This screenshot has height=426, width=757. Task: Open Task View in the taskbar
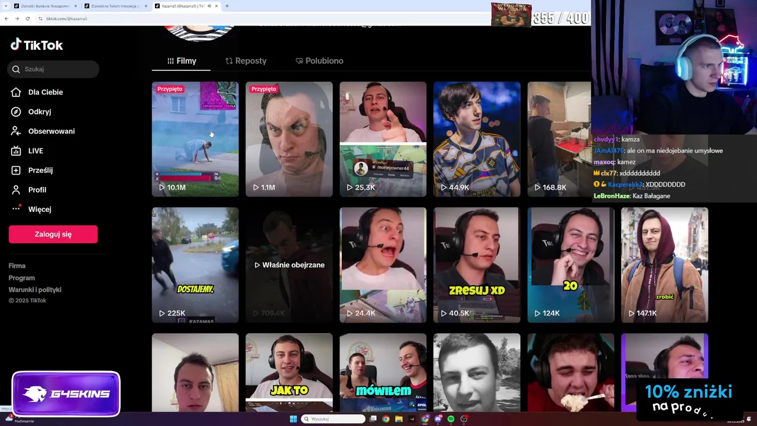click(373, 419)
